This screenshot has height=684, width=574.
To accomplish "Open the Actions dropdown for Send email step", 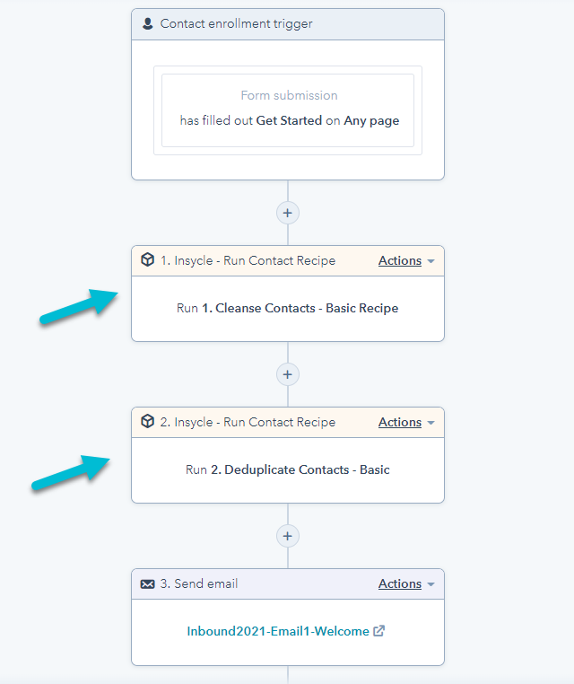I will (400, 583).
